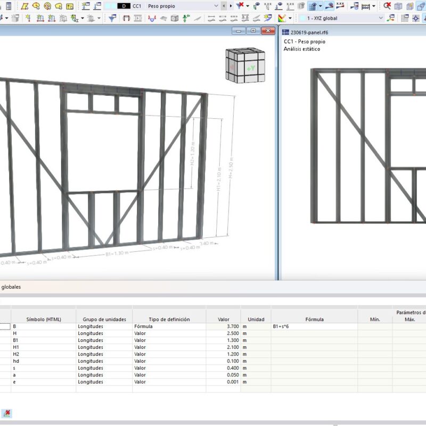Click the node with yellow star icon
Viewport: 426px width, 426px height.
[28, 18]
